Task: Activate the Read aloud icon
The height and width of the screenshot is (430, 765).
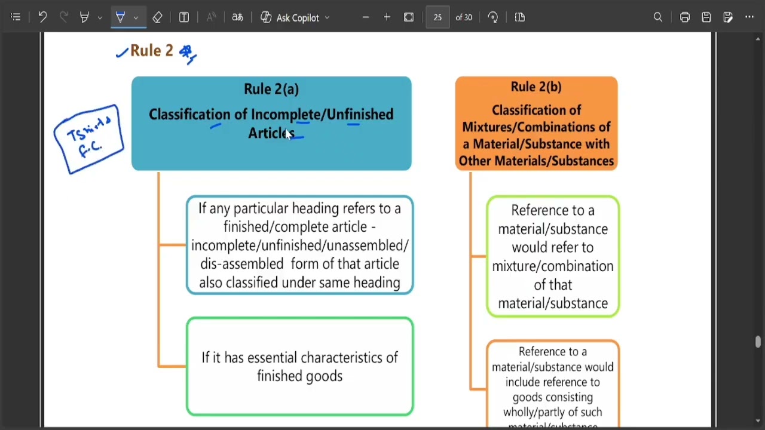Action: coord(211,17)
